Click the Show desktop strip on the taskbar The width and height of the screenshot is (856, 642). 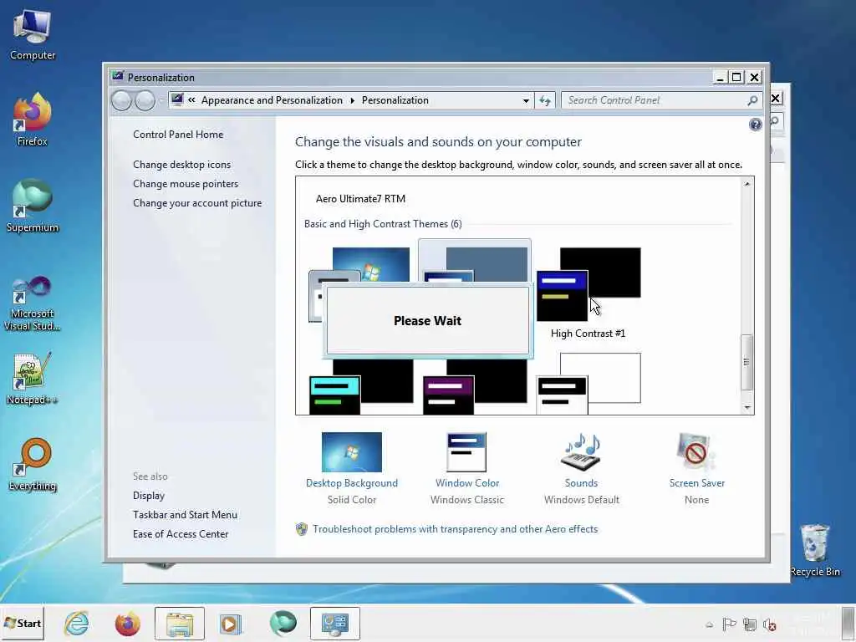849,624
